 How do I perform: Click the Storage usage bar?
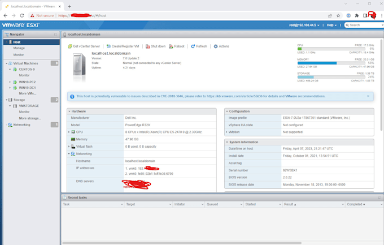point(331,77)
